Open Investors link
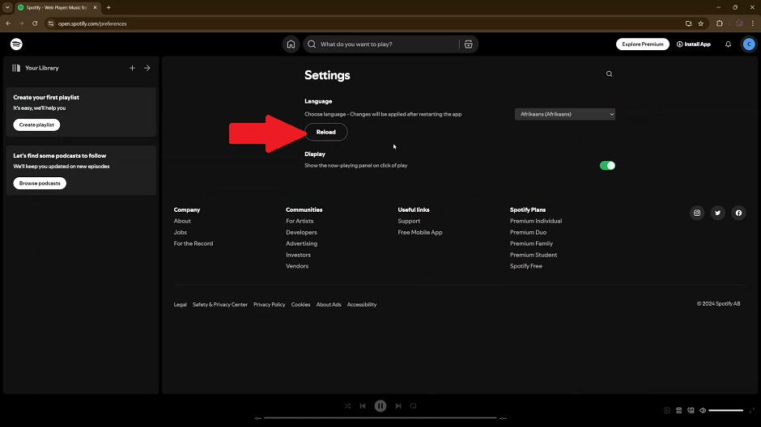761x427 pixels. click(298, 255)
